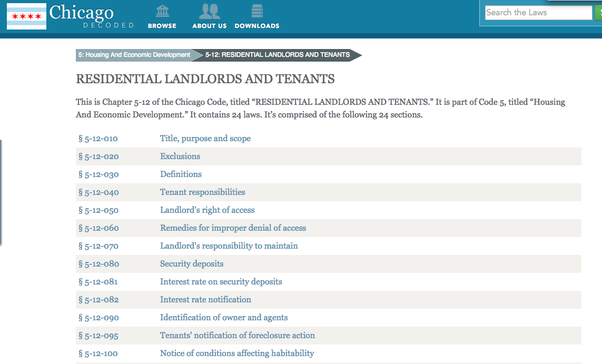Click the About Us people icon
602x364 pixels.
(209, 11)
